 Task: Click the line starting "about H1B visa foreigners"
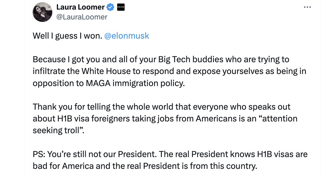(165, 119)
